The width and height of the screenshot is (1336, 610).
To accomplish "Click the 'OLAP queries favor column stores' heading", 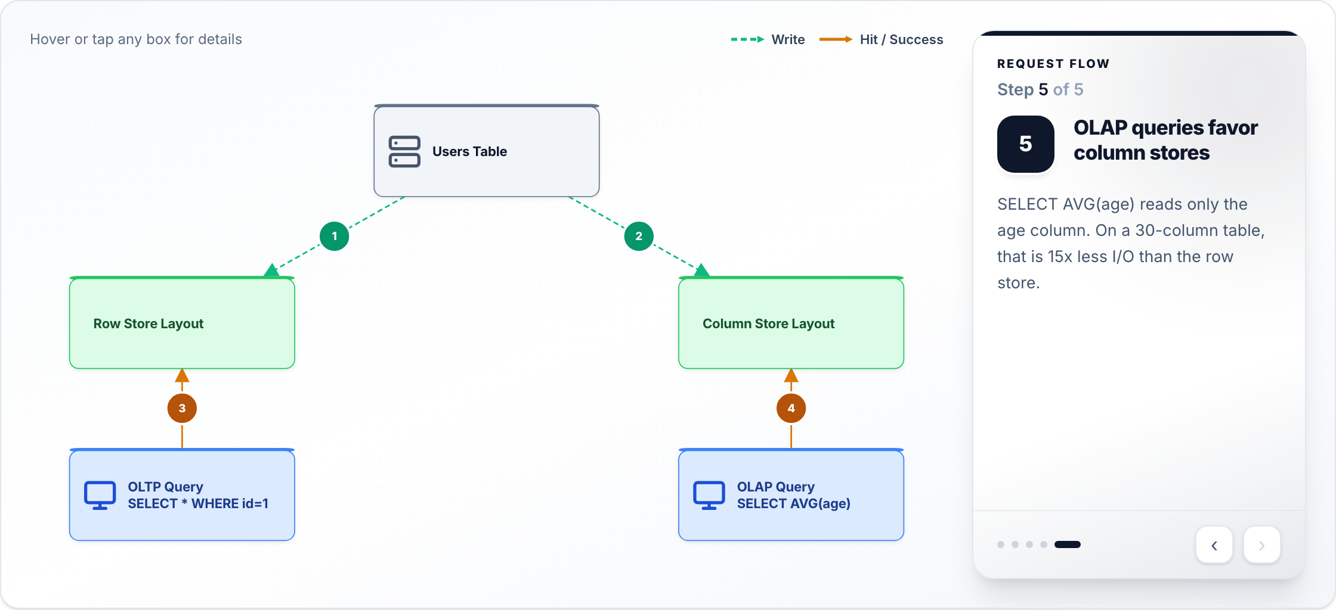I will [1165, 140].
